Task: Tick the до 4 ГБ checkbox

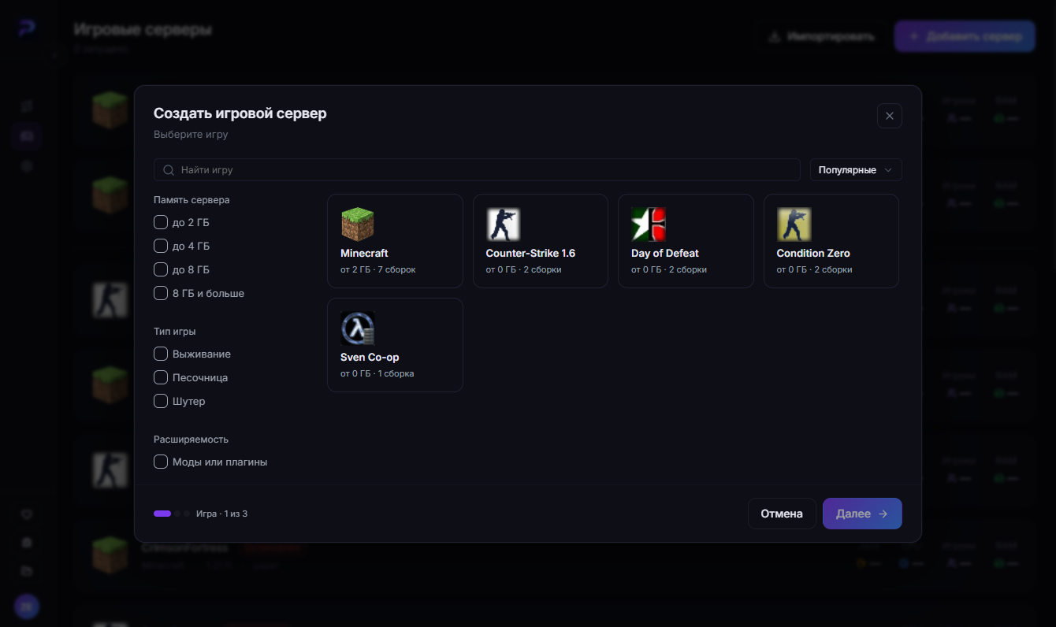Action: tap(161, 246)
